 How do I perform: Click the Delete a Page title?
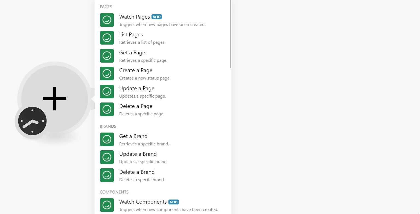136,106
